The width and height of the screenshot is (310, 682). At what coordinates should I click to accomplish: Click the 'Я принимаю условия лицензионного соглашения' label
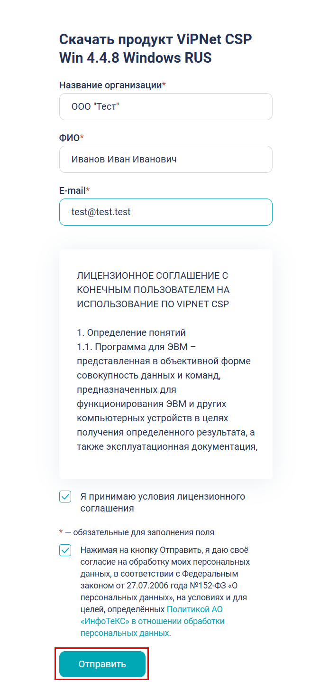pos(163,502)
